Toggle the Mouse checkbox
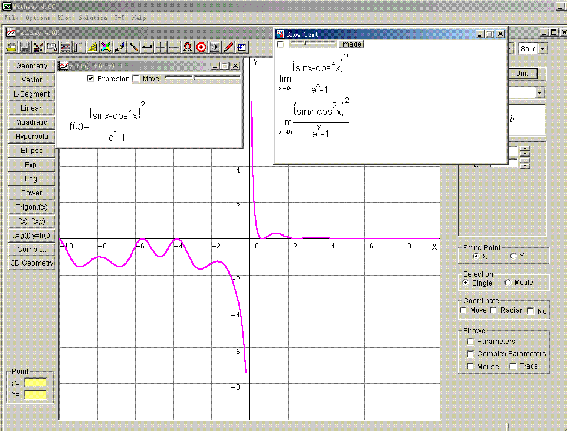This screenshot has height=431, width=567. pos(470,366)
